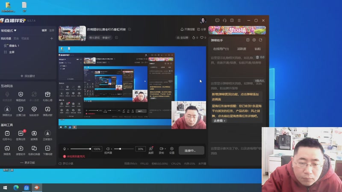The height and width of the screenshot is (192, 342).
Task: Click the 添加素材 add material button
Action: 28,76
